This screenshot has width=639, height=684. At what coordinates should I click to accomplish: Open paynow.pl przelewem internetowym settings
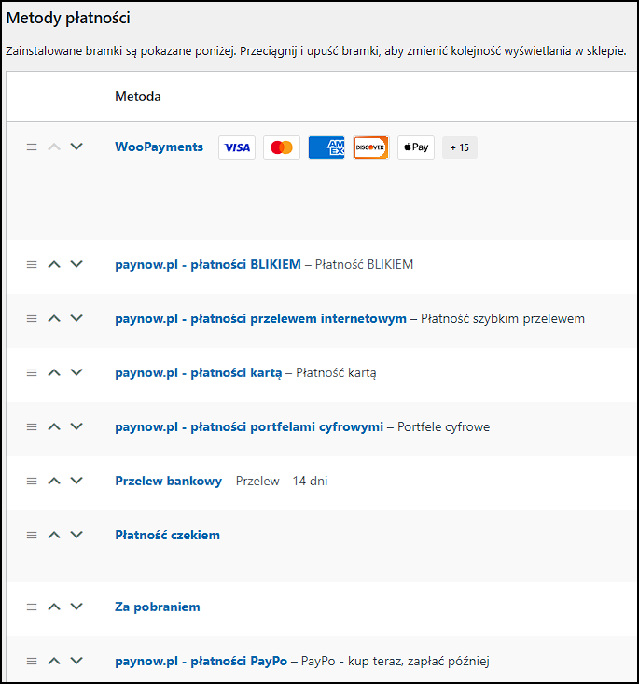click(260, 319)
